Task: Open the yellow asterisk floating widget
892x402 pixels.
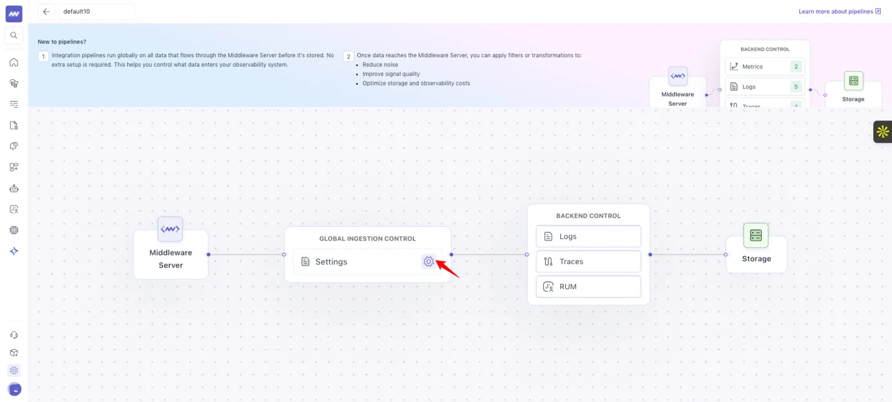Action: (882, 132)
